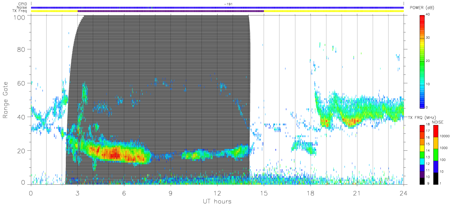
Task: Click the 6 label on the UT hours axis
Action: pos(124,192)
